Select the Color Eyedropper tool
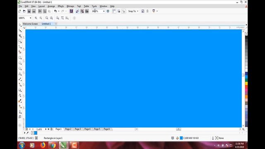Image resolution: width=265 pixels, height=149 pixels. [20, 101]
